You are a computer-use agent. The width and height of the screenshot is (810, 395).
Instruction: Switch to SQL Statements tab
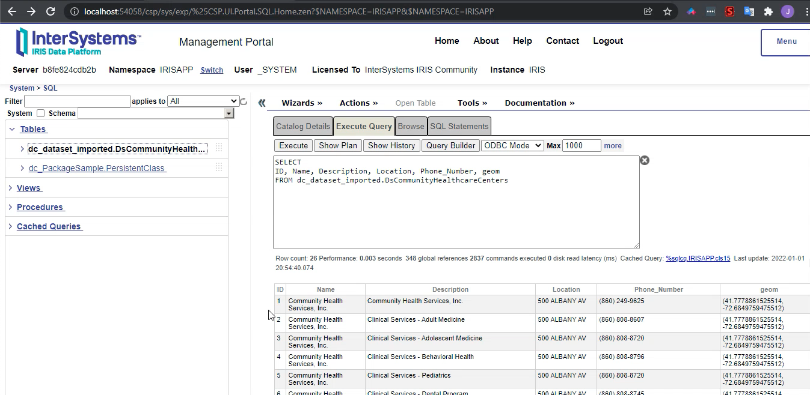tap(459, 126)
